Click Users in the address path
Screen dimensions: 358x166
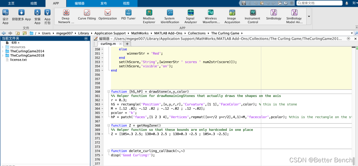(46, 33)
